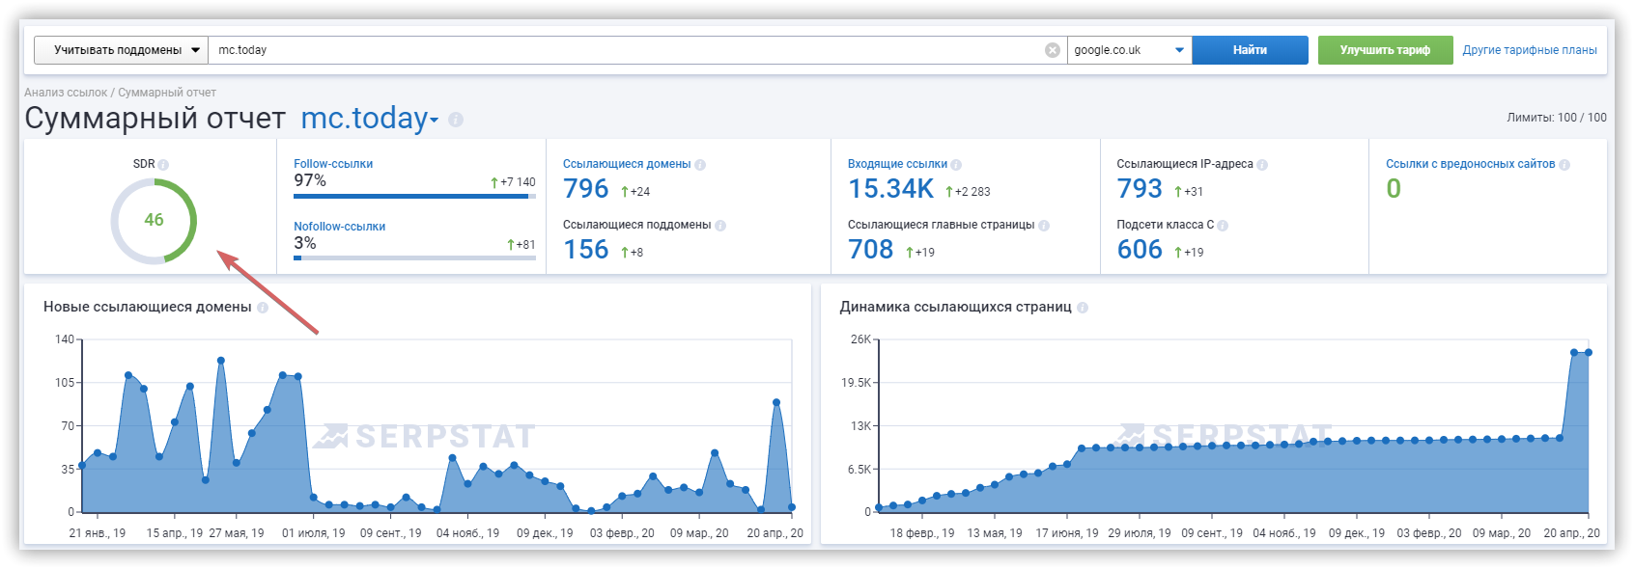
Task: Expand the mc.today domain dropdown in the title
Action: 370,118
